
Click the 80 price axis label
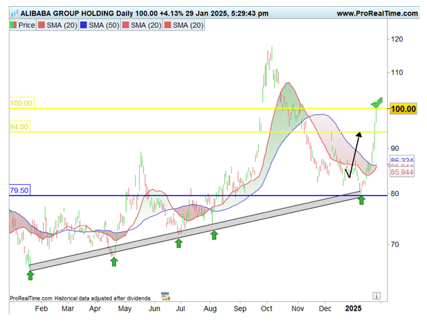pos(394,194)
